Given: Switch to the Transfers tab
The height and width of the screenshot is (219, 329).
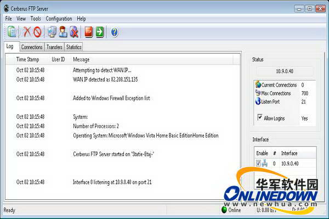Looking at the screenshot, I should pos(54,47).
